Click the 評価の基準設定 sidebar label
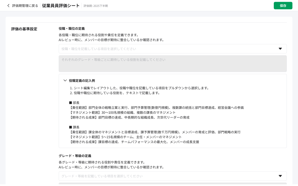Screen dimensions: 298x186 24,29
